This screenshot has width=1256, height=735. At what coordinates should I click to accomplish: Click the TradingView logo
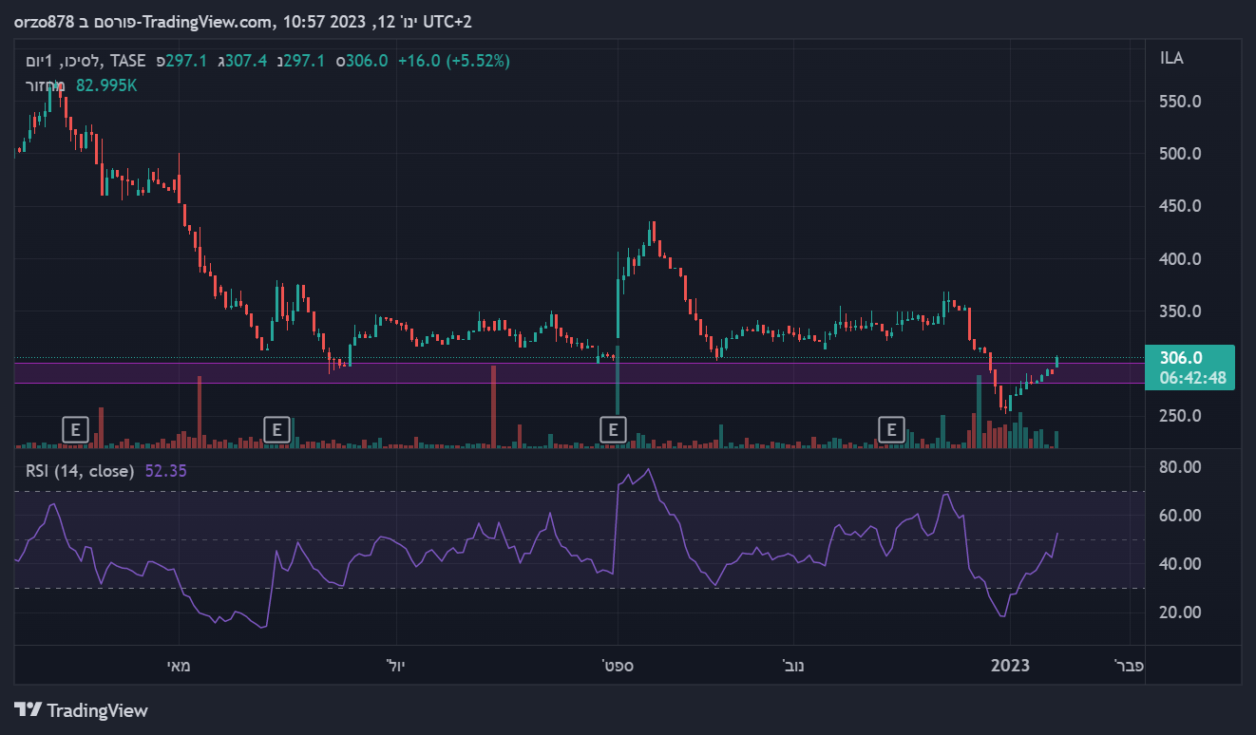click(82, 710)
